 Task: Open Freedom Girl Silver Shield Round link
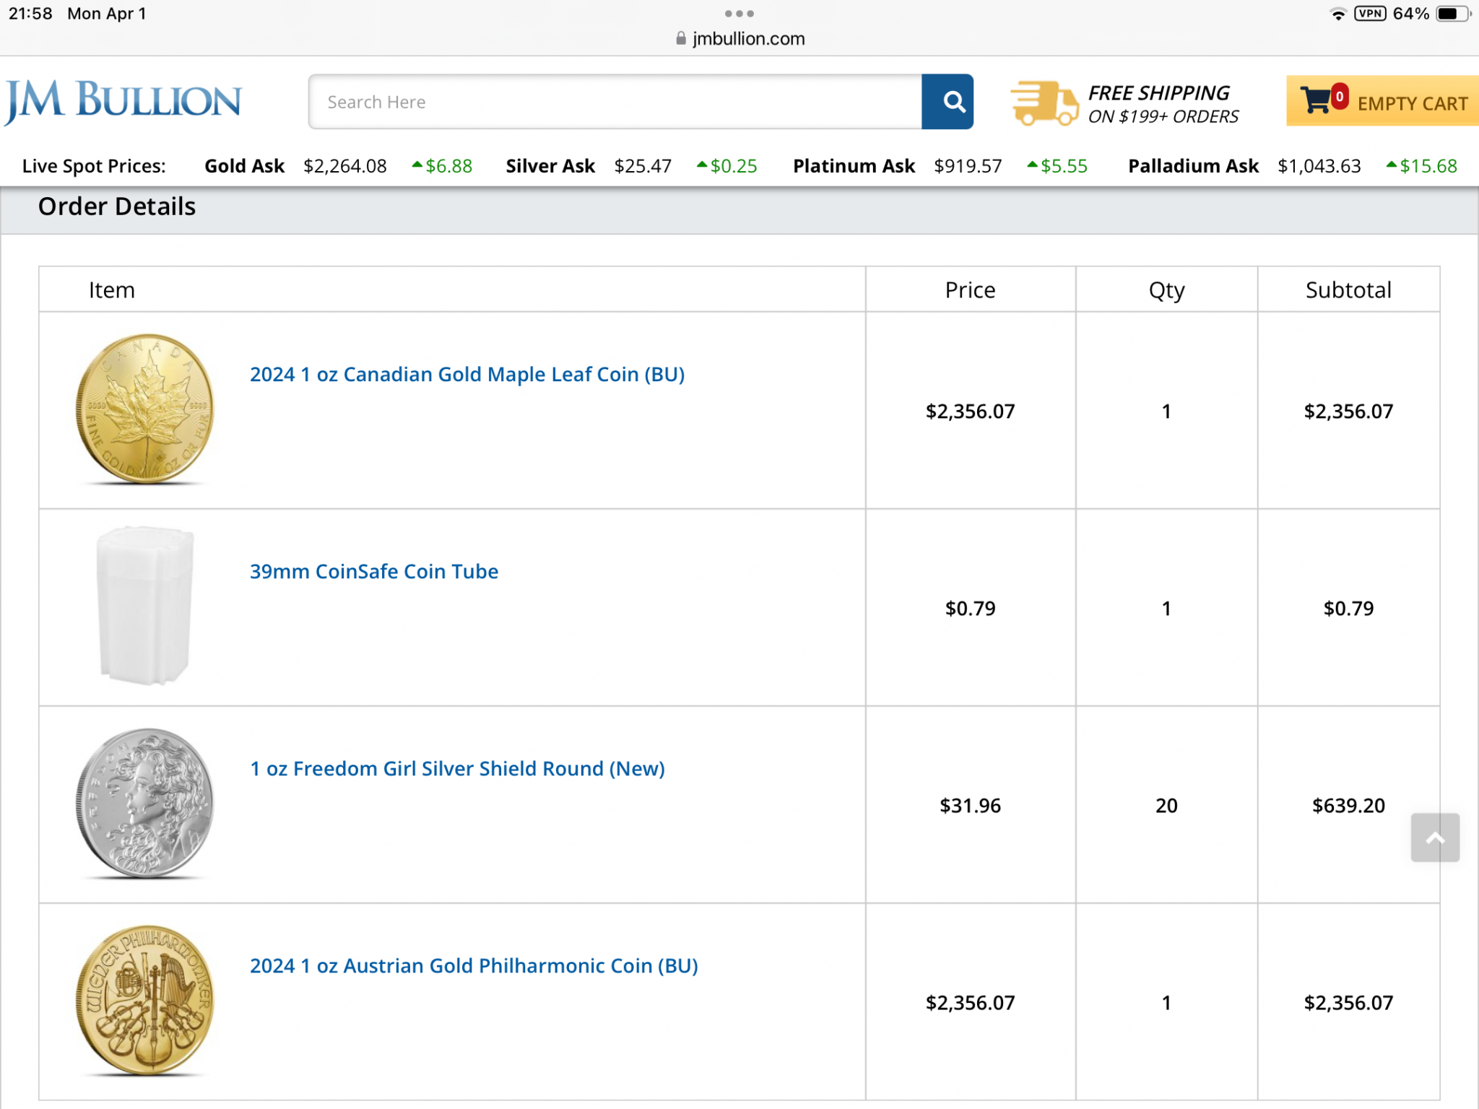457,768
